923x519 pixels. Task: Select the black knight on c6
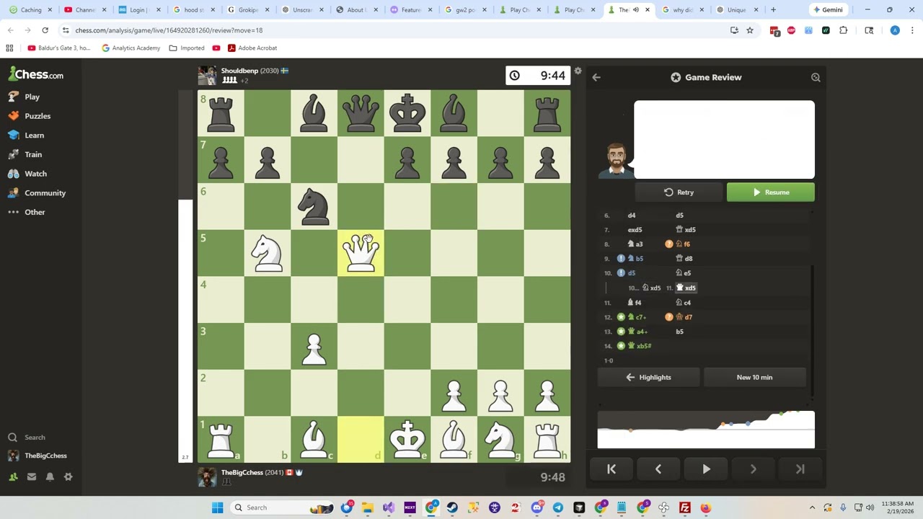314,206
